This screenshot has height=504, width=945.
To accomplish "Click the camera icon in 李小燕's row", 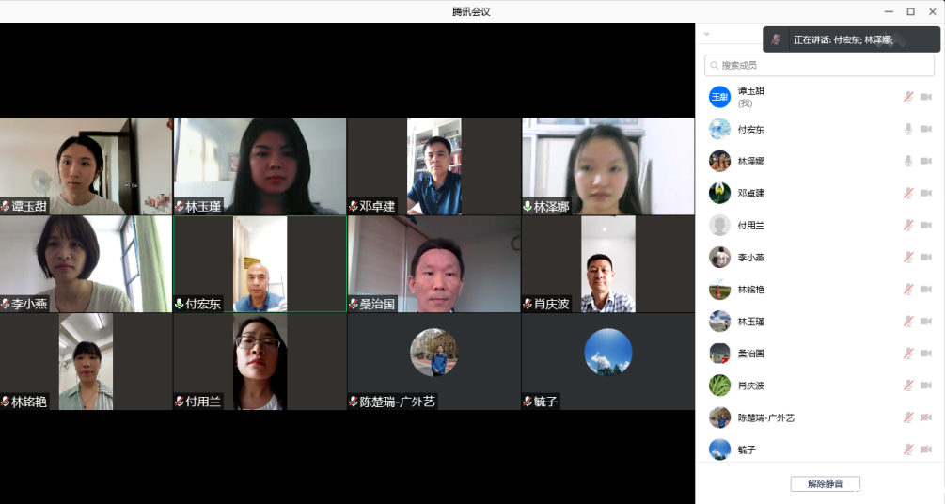I will [925, 257].
